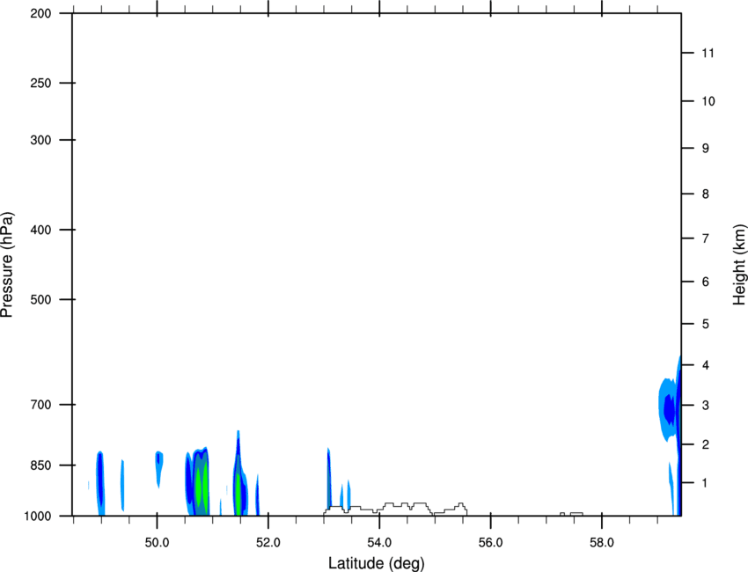
Task: Click height tick label 7
Action: 705,238
